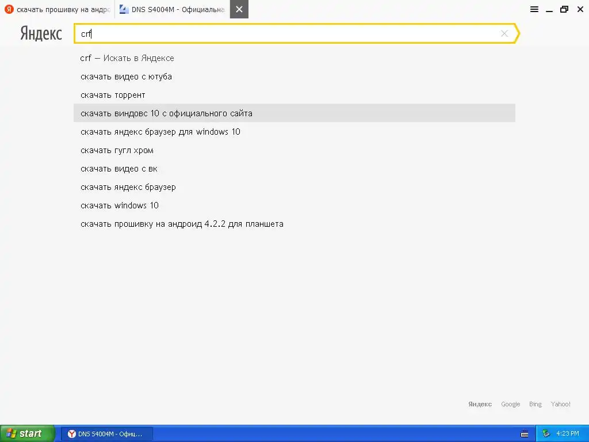Select suggestion 'скачать видео с вк'
Screen dimensions: 589x442
tap(294, 169)
